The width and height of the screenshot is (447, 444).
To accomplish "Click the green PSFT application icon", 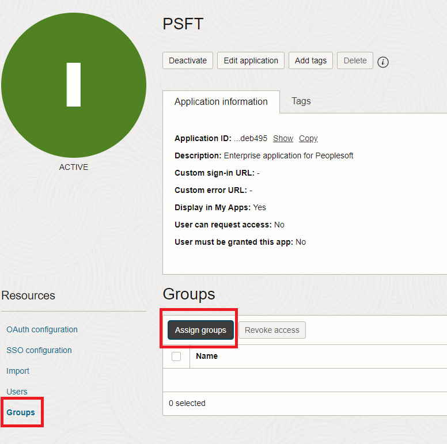I will (x=74, y=85).
